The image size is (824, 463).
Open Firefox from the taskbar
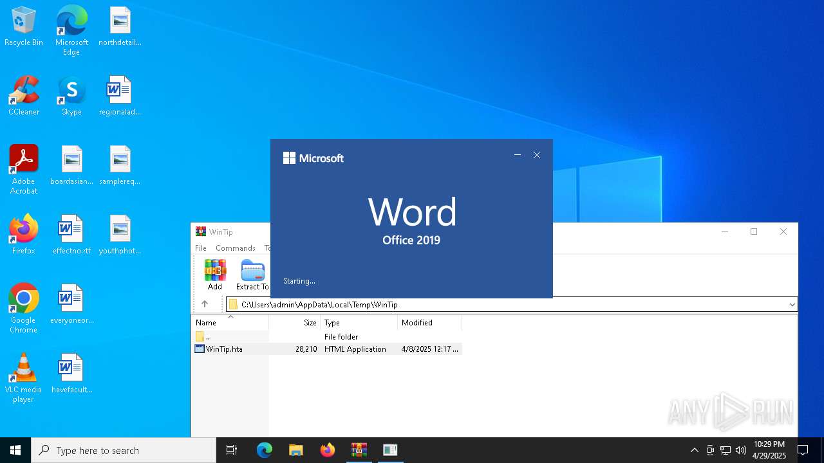328,450
